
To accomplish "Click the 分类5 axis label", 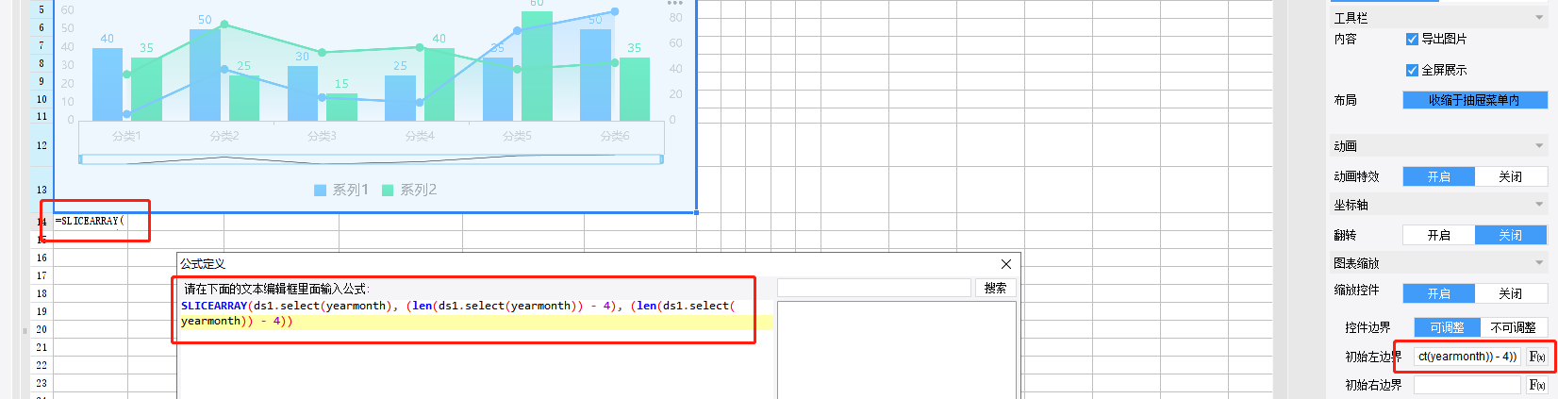I will click(x=517, y=136).
